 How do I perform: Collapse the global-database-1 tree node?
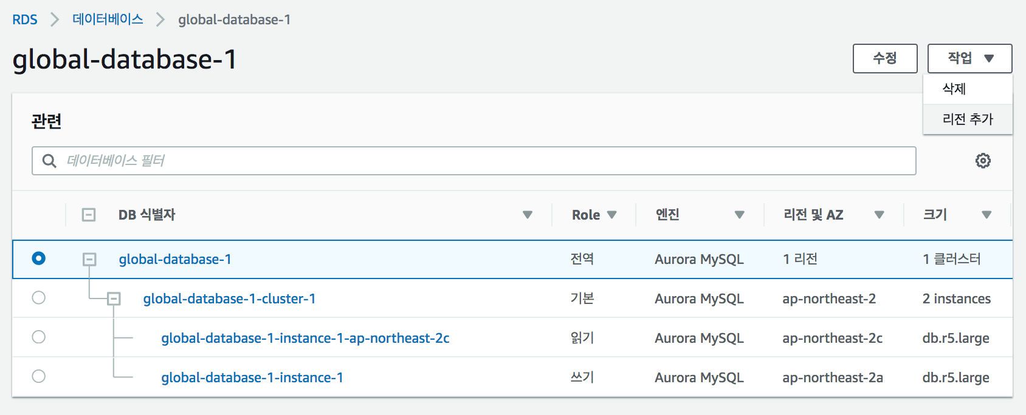tap(89, 260)
